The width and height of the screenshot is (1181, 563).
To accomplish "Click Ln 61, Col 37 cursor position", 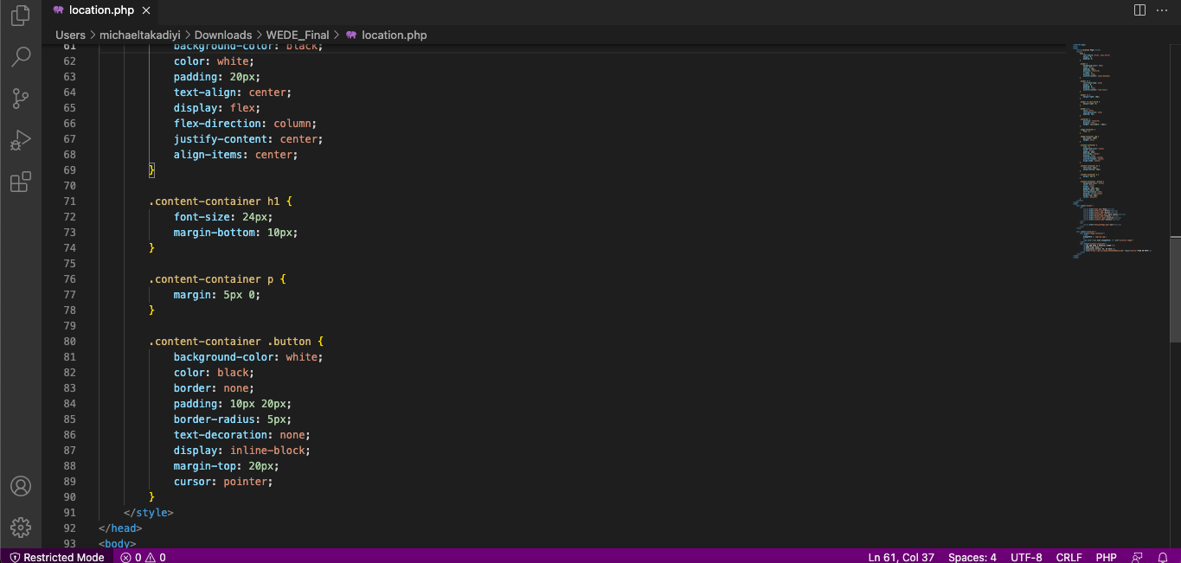I will tap(901, 557).
